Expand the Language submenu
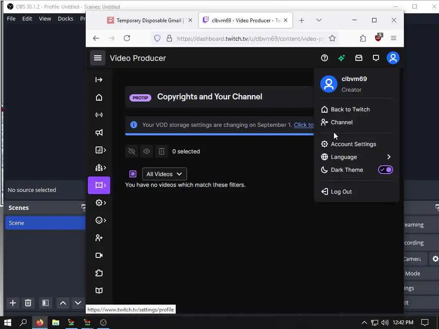The height and width of the screenshot is (329, 439). (x=357, y=157)
